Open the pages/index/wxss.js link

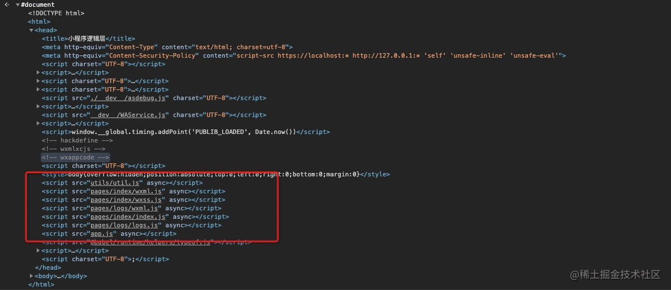pyautogui.click(x=127, y=200)
